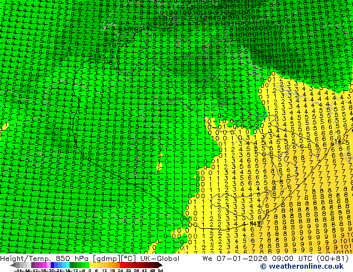The width and height of the screenshot is (353, 272).
Task: Click the date 'We 07-01-2026'
Action: pyautogui.click(x=236, y=259)
